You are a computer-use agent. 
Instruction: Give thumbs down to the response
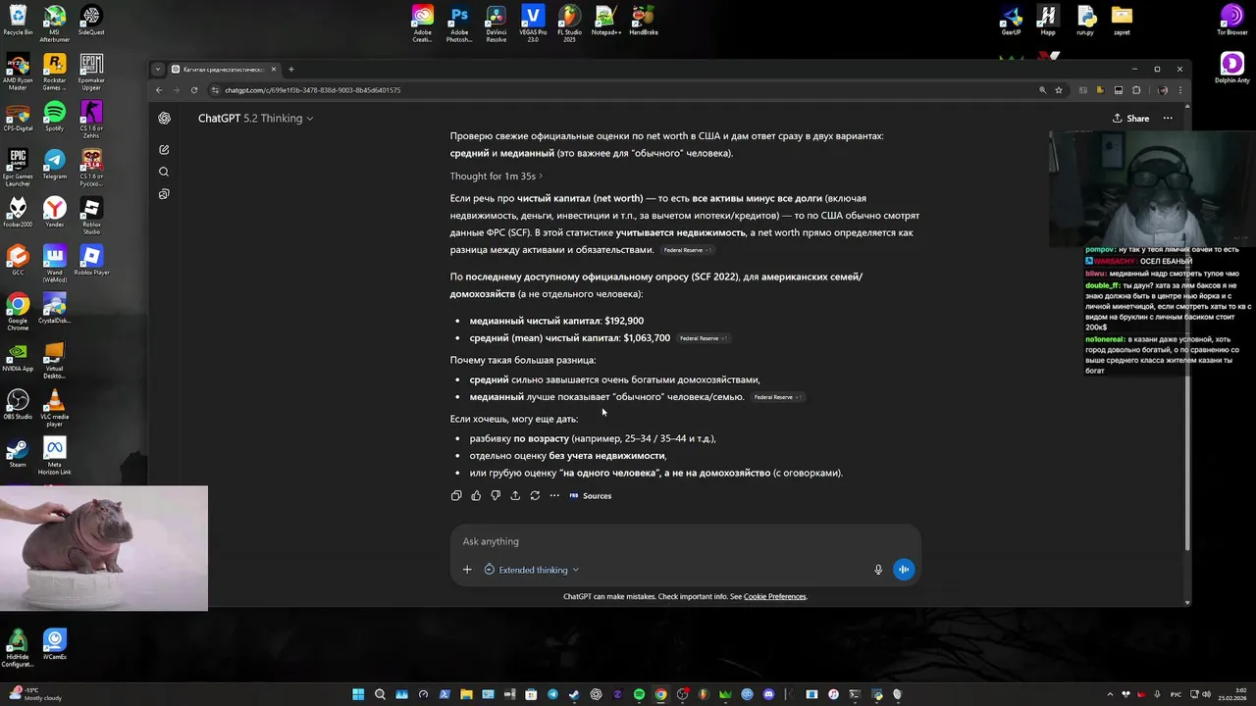(x=496, y=496)
